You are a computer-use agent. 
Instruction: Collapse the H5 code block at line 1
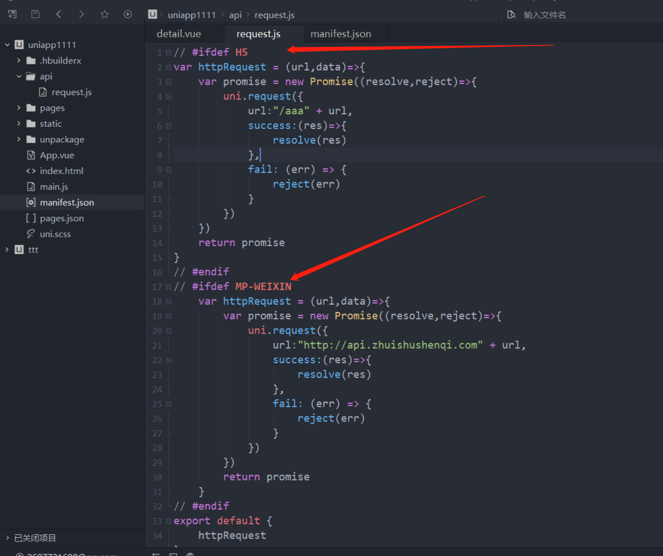point(168,52)
